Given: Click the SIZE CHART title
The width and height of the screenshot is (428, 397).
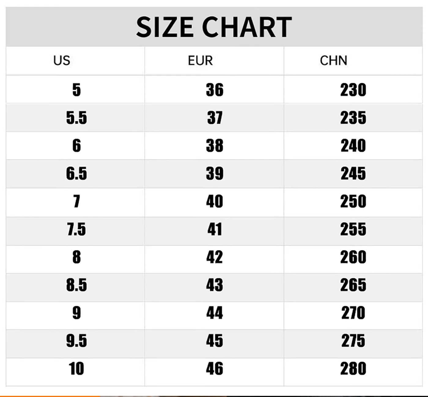Looking at the screenshot, I should [214, 27].
